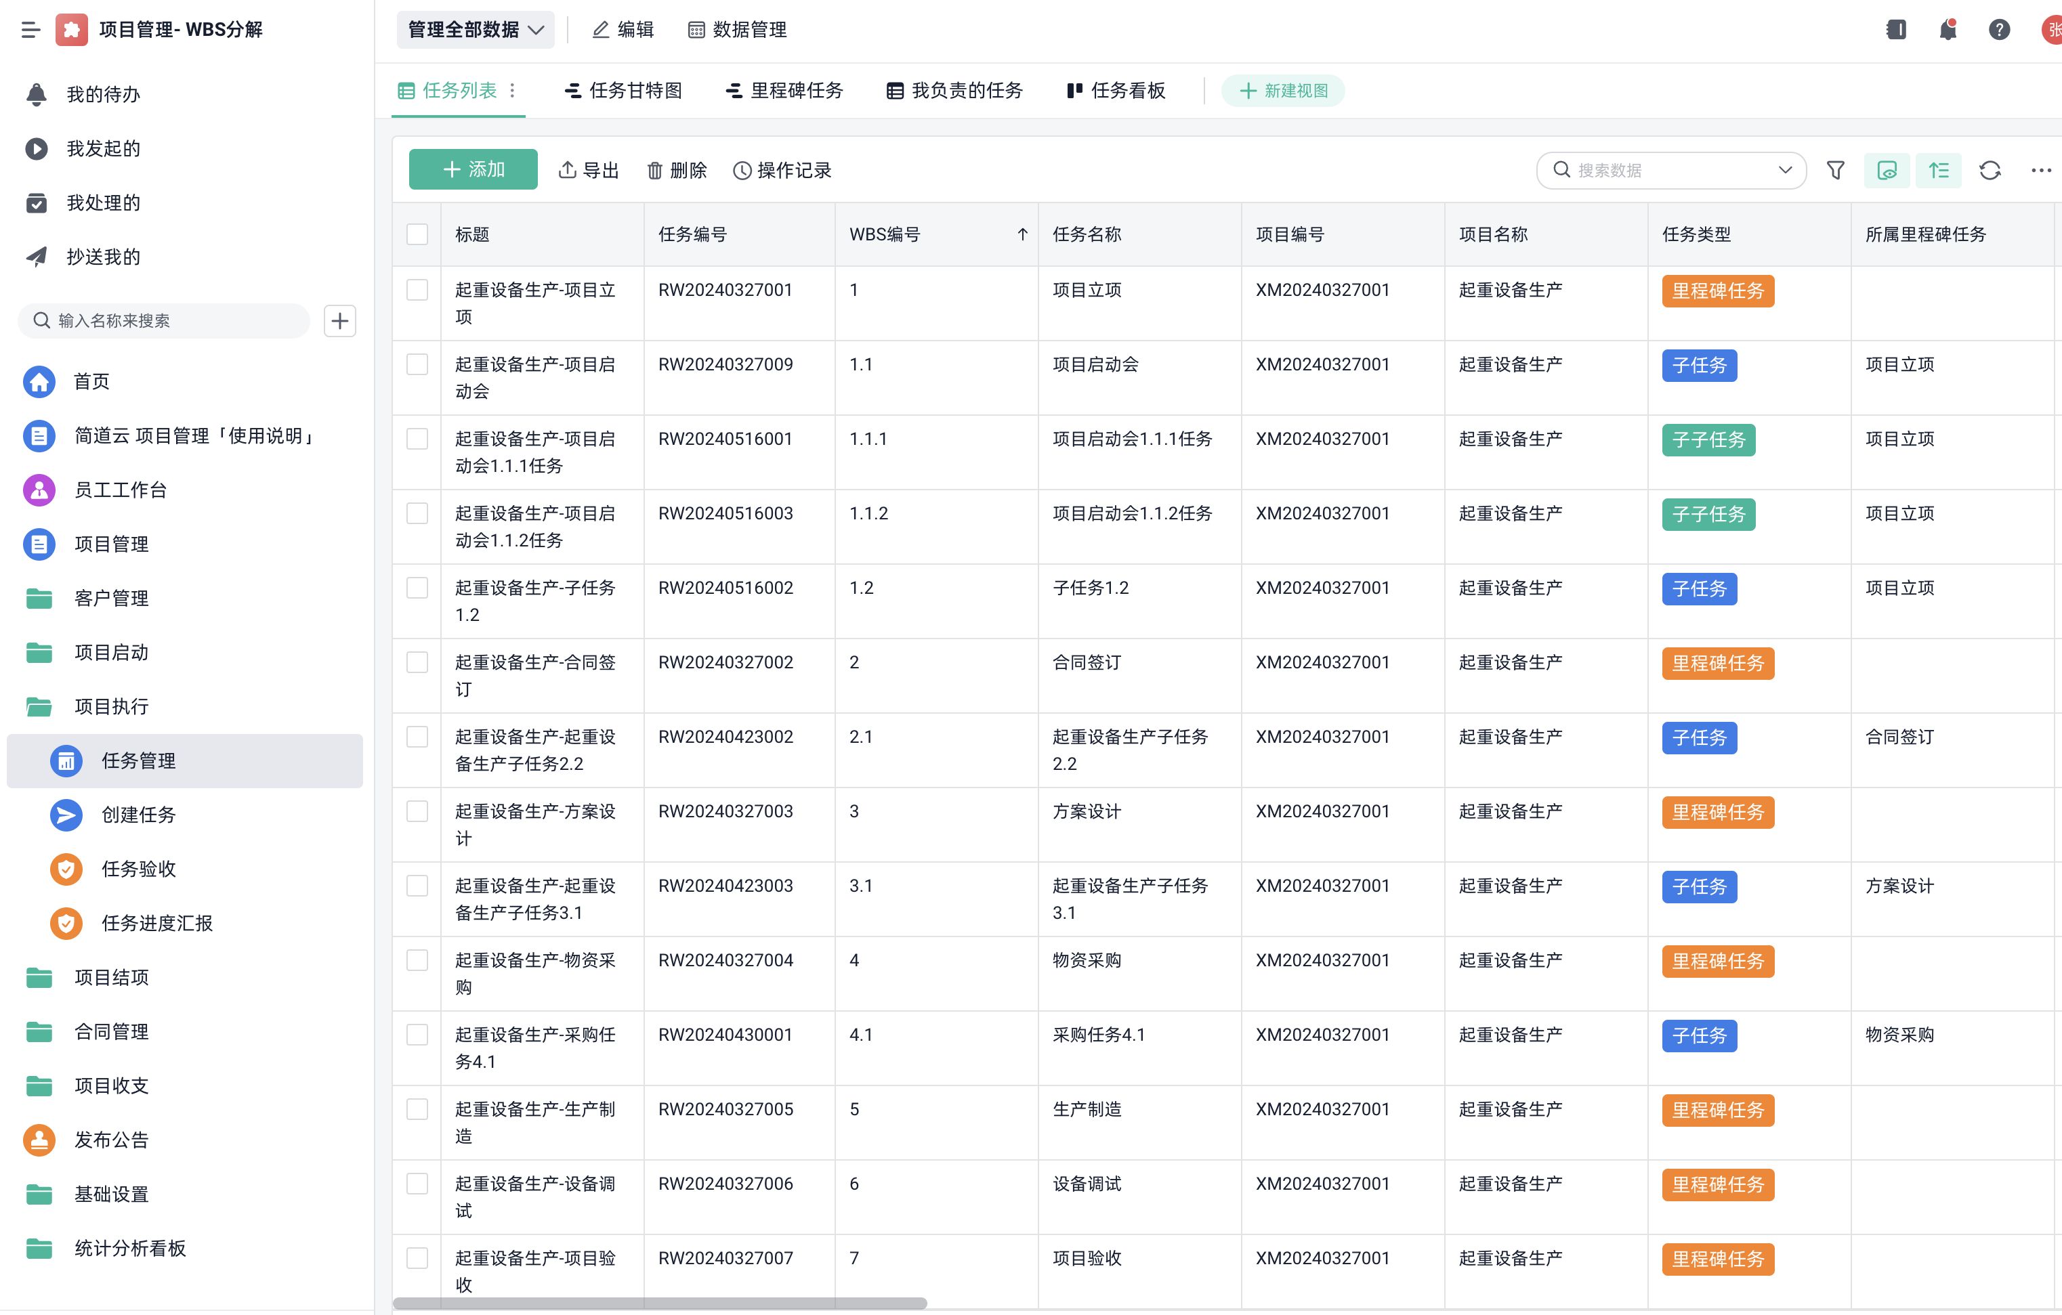
Task: Expand the 客户管理 folder
Action: (111, 599)
